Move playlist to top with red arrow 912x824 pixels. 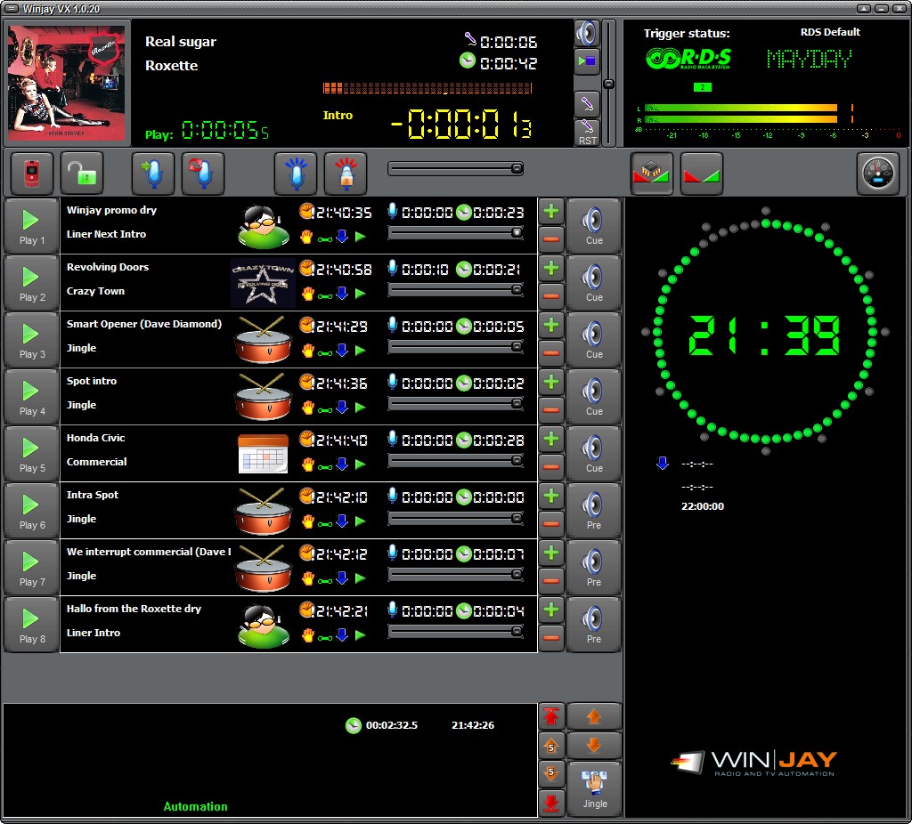550,717
